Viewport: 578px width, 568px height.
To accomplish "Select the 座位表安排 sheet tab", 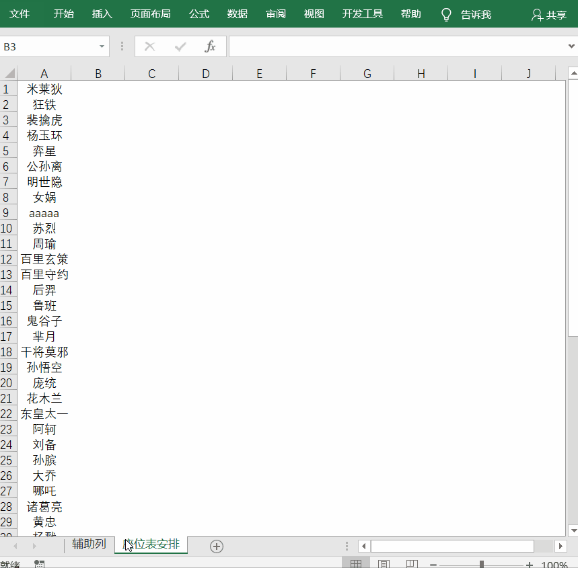I will click(151, 544).
